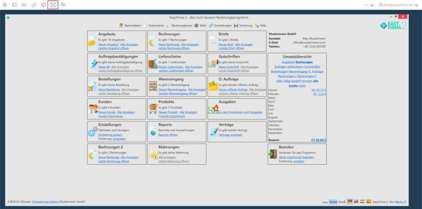Screen dimensions: 422x209
Task: Click Kunde importieren link
Action: click(110, 116)
